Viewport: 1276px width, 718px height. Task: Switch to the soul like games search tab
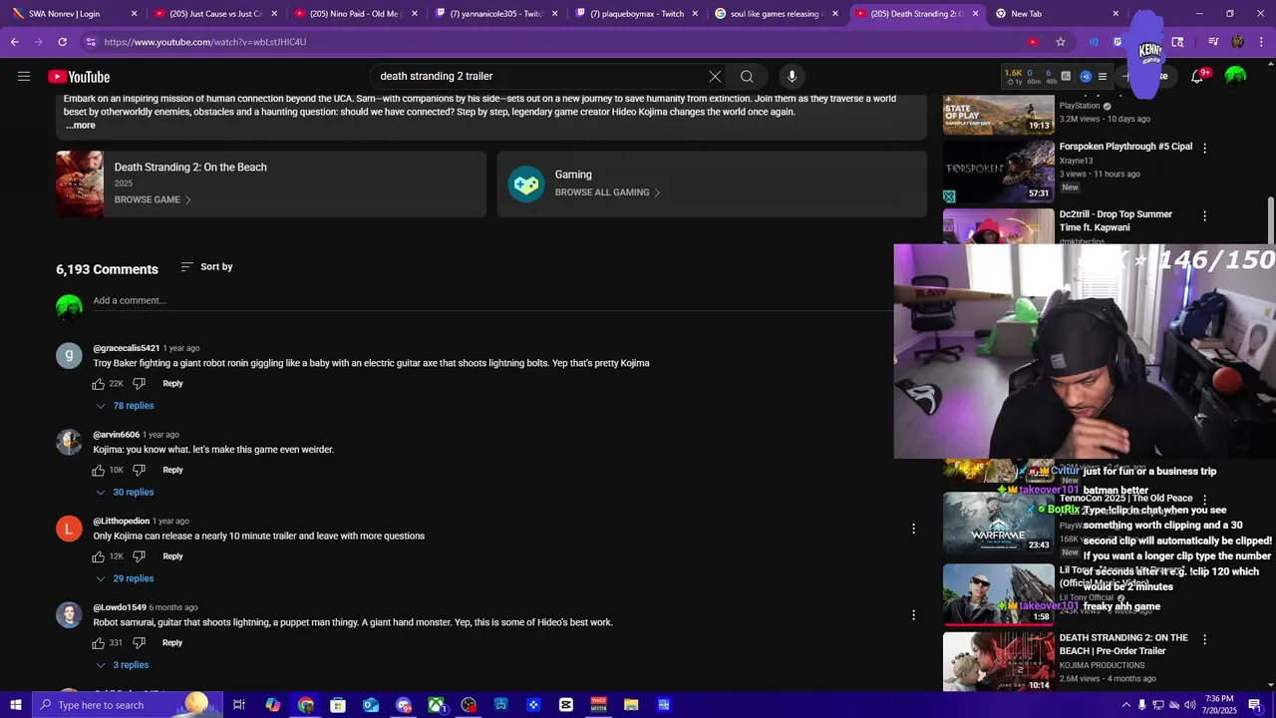(x=776, y=14)
